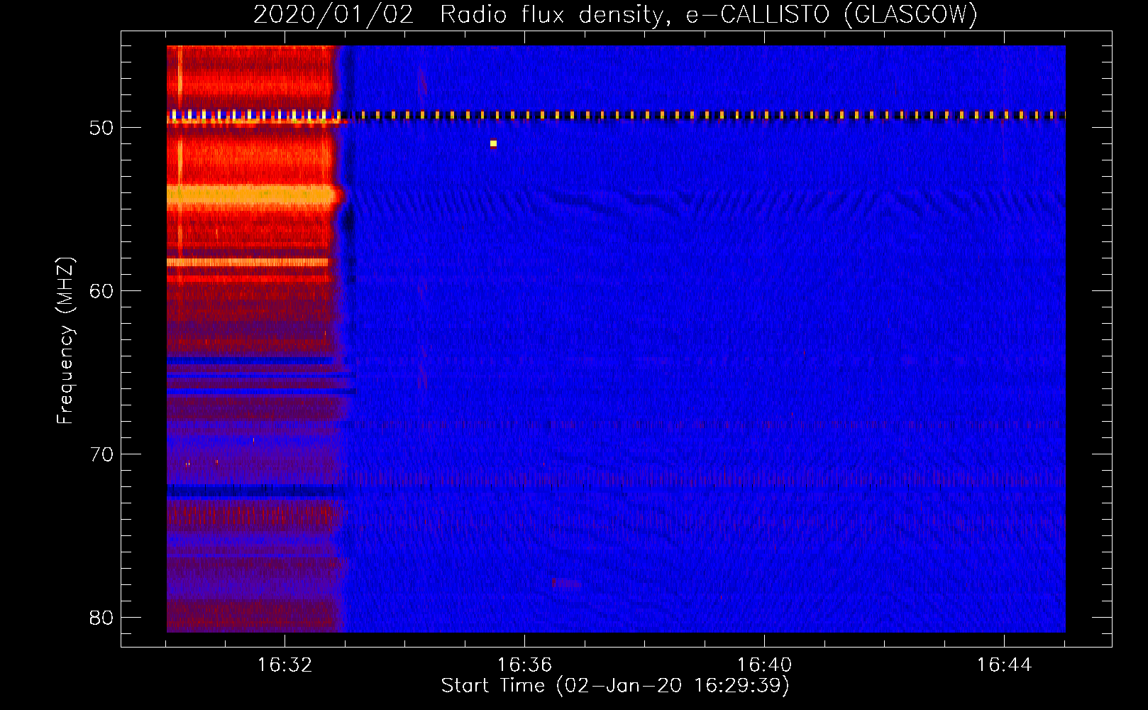This screenshot has width=1148, height=710.
Task: Click the 'Frequency (MHZ)' y-axis label
Action: tap(65, 341)
